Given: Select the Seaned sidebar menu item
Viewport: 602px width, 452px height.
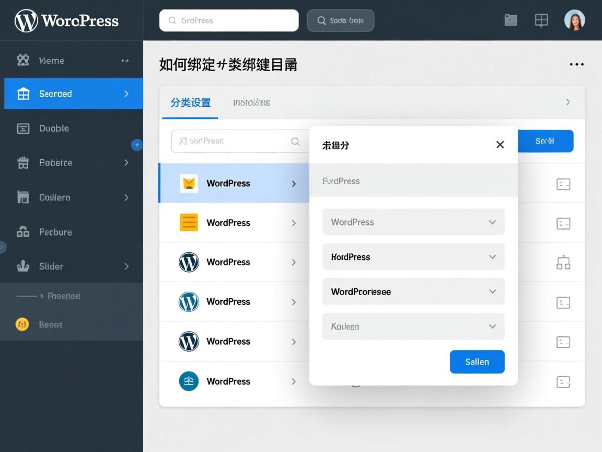Looking at the screenshot, I should (x=73, y=94).
